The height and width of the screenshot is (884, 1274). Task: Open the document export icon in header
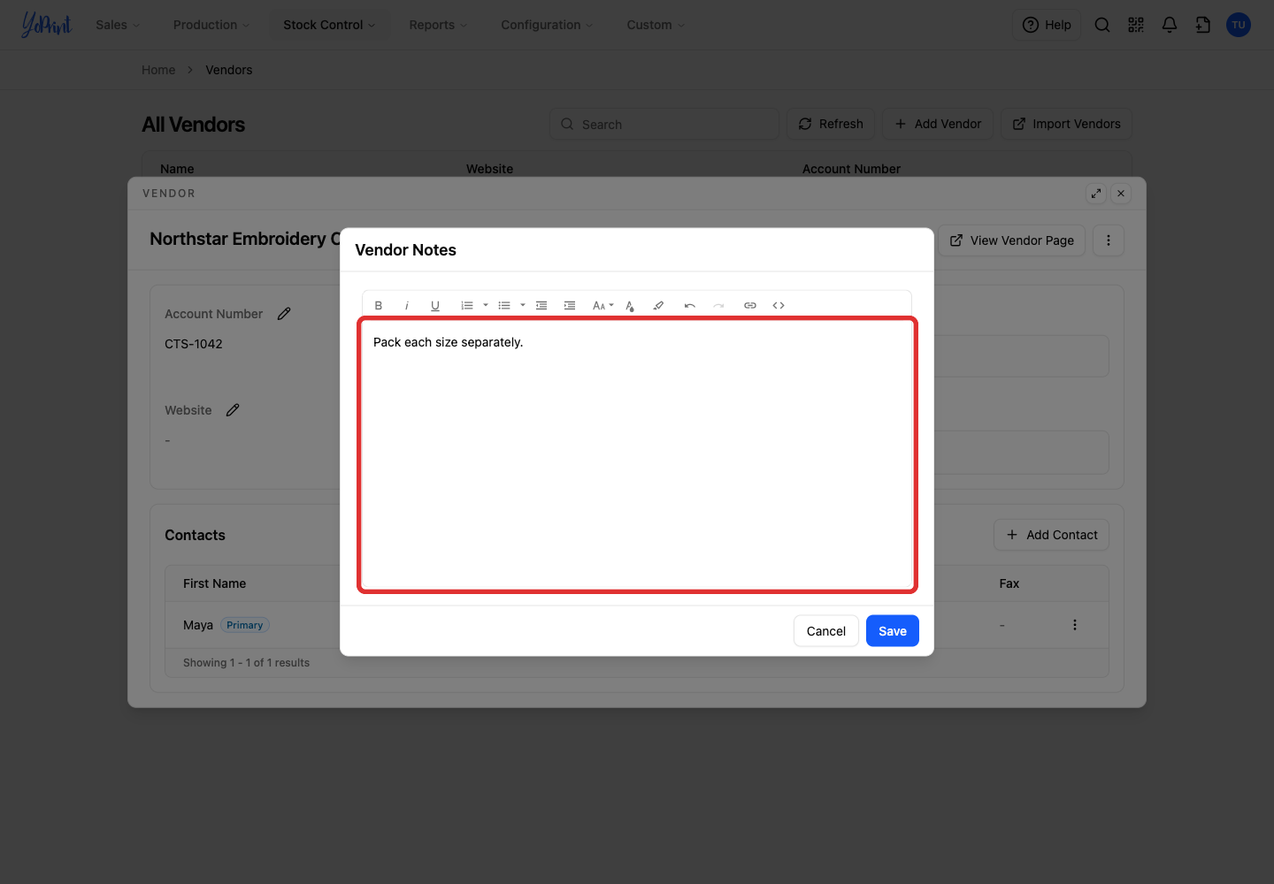[1203, 25]
